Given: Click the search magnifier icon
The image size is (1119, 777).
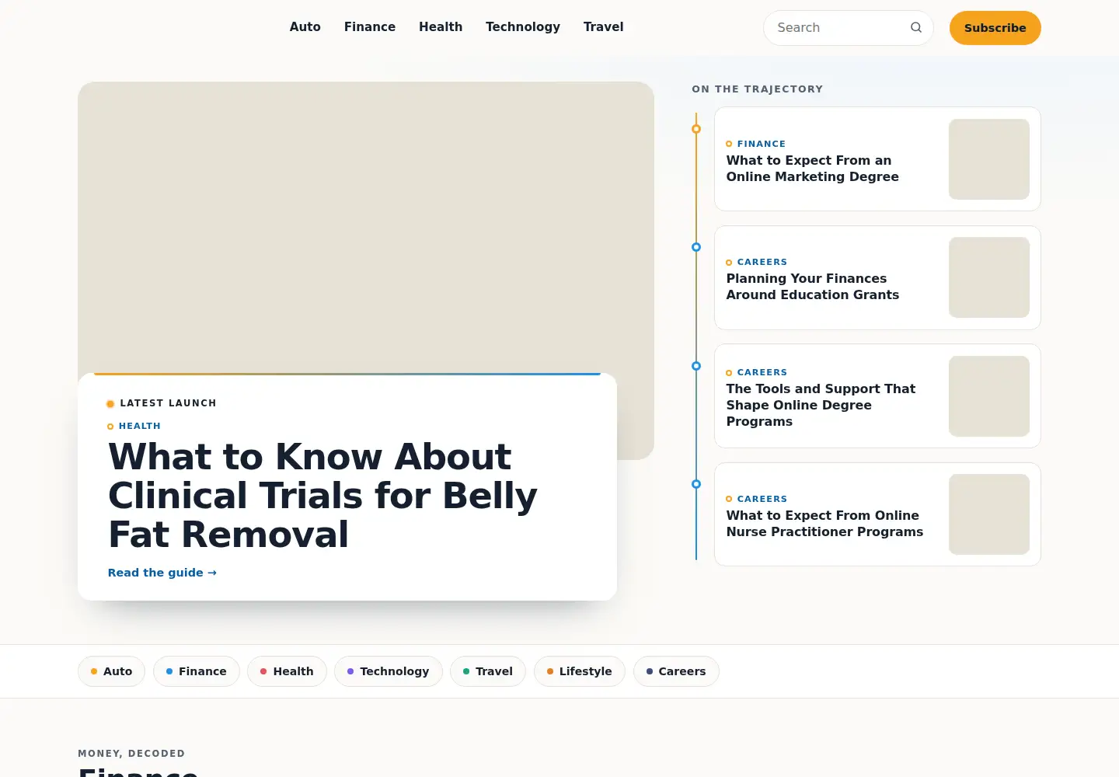Looking at the screenshot, I should (x=916, y=27).
